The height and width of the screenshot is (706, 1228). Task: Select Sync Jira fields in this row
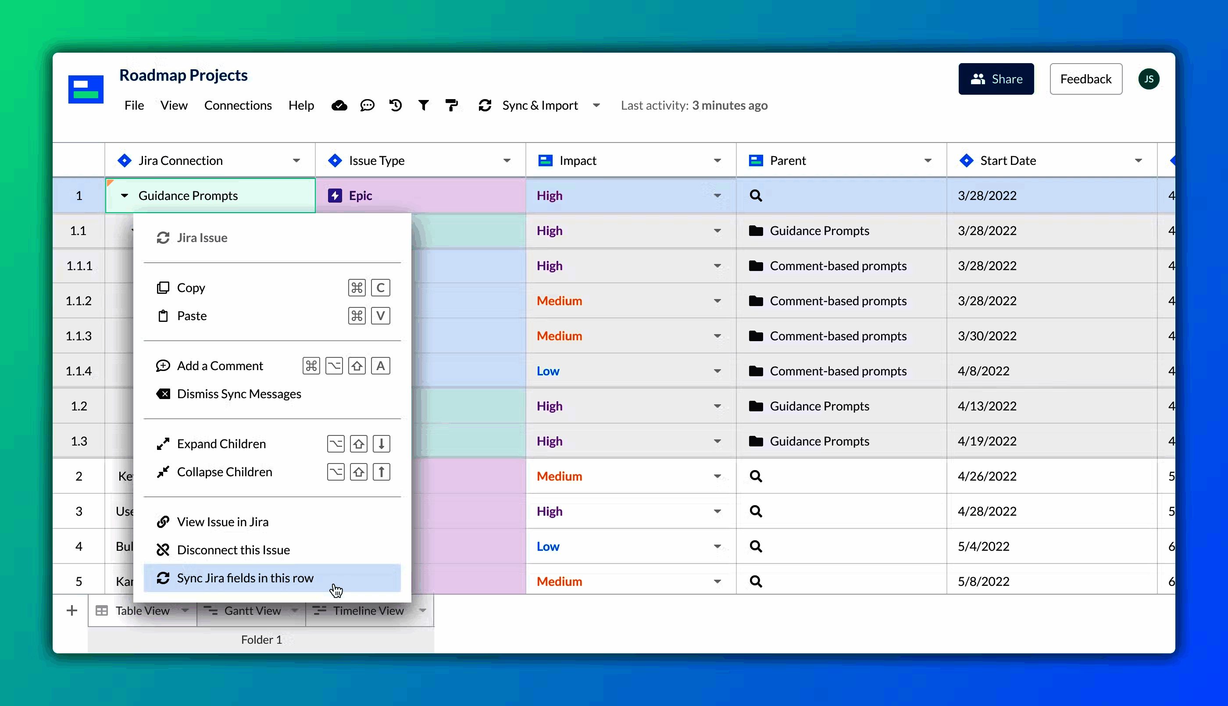tap(272, 578)
